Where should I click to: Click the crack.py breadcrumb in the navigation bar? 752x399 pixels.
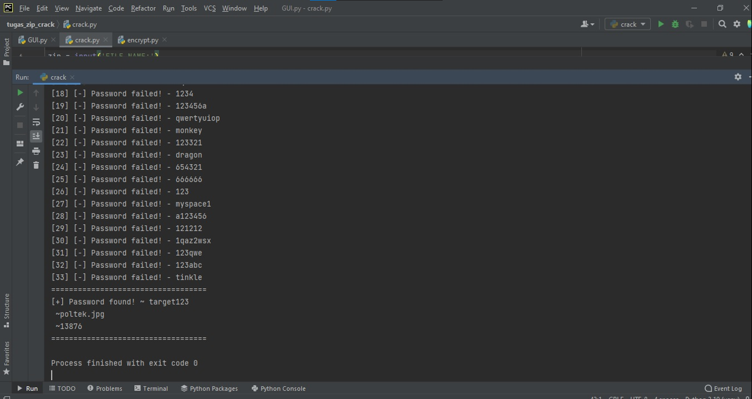pos(80,24)
